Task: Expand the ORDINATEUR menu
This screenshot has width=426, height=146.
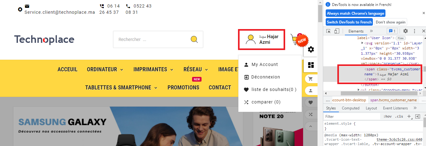Action: coord(105,69)
